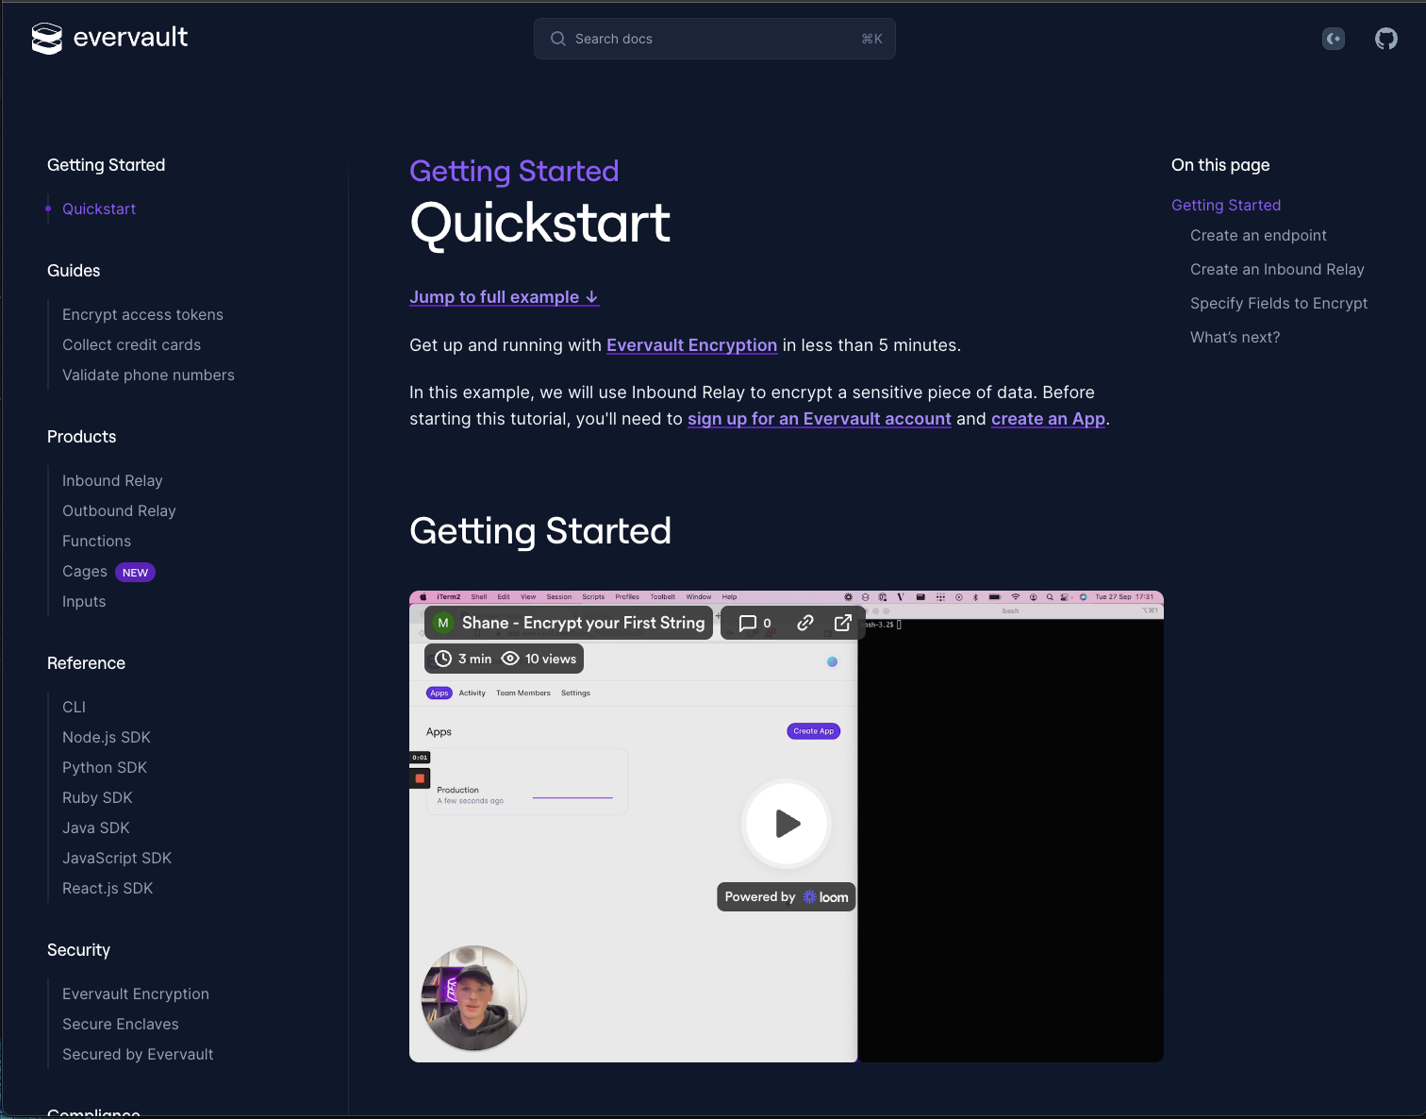Click the create an App link

1048,419
